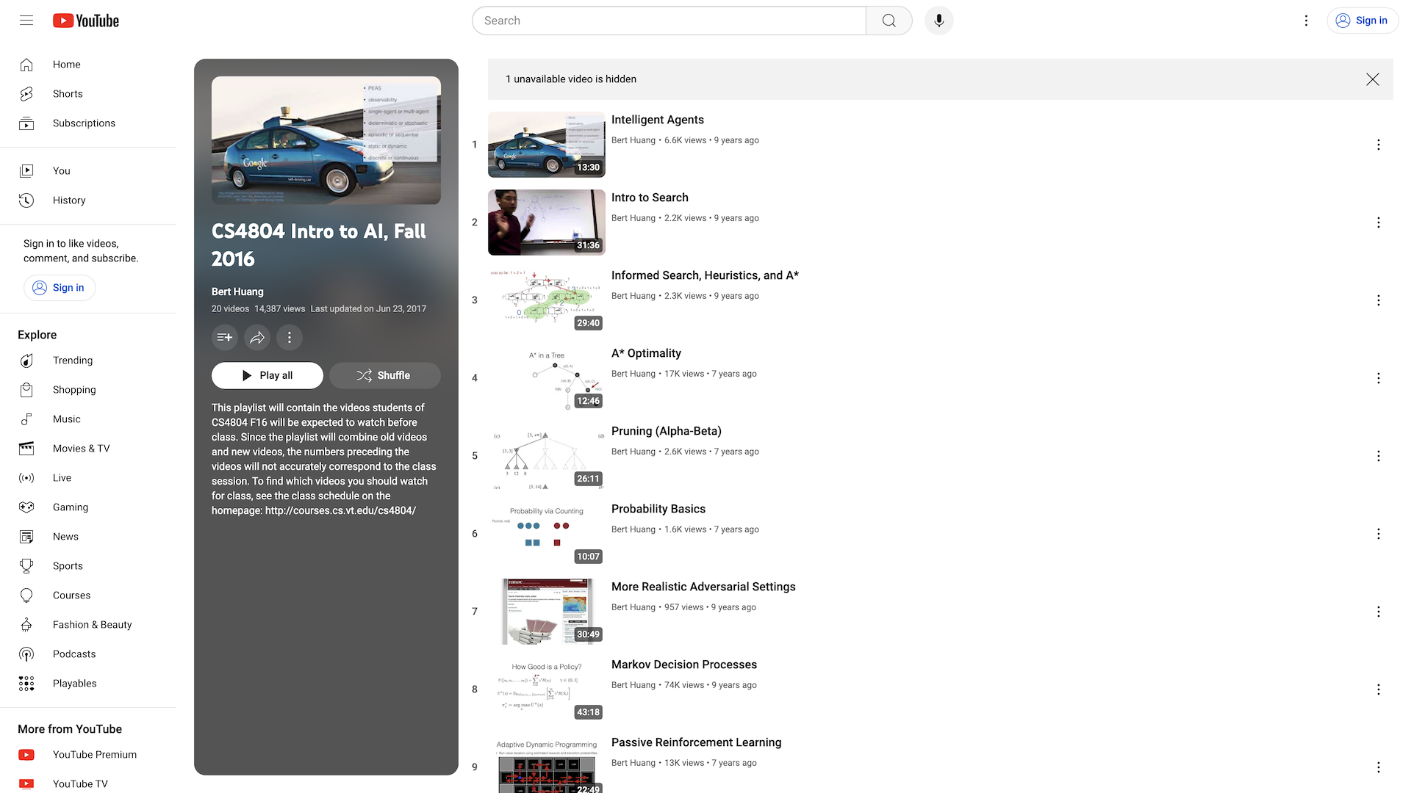Start voice search with microphone icon
The width and height of the screenshot is (1411, 793).
(x=939, y=21)
